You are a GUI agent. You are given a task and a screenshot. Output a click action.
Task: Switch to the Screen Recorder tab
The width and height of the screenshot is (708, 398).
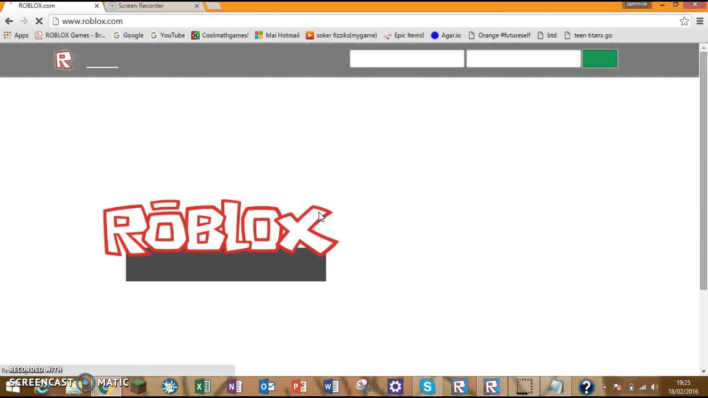pos(154,6)
